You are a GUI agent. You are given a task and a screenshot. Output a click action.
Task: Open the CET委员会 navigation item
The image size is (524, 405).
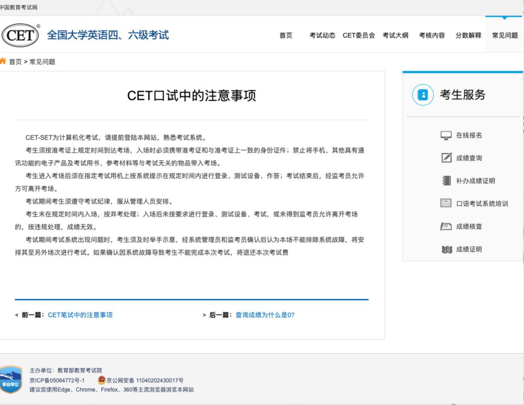coord(359,36)
